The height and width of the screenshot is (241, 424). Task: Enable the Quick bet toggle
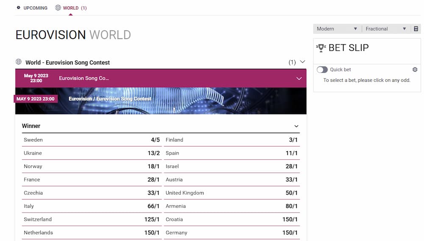[x=322, y=69]
